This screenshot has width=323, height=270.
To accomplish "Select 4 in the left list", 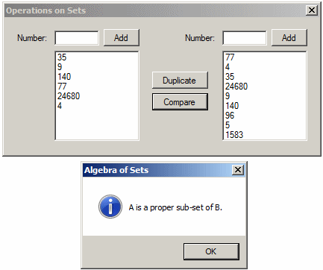I will click(60, 106).
